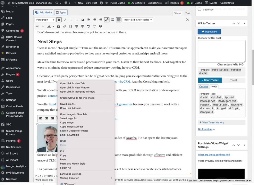The image size is (254, 185).
Task: Switch to the Visual editor tab
Action: 178,13
